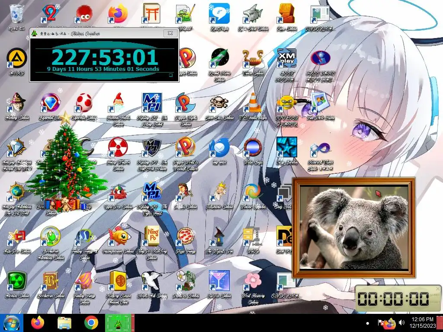Launch Peggle World of Warcraft Edition

pyautogui.click(x=185, y=147)
